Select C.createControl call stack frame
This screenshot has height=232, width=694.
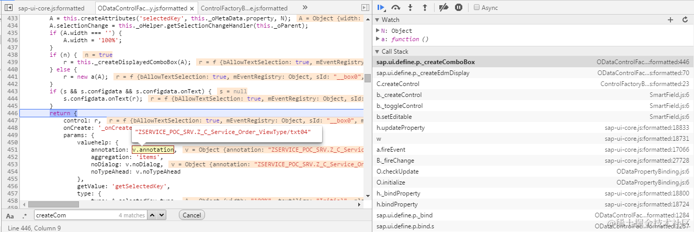coord(532,84)
